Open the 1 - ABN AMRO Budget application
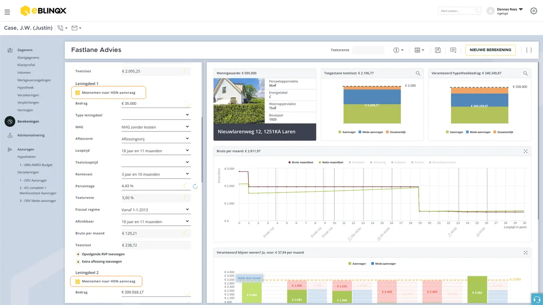Image resolution: width=543 pixels, height=305 pixels. click(x=36, y=165)
